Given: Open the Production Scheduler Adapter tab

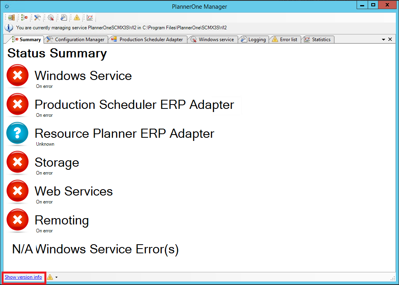Looking at the screenshot, I should pyautogui.click(x=147, y=40).
